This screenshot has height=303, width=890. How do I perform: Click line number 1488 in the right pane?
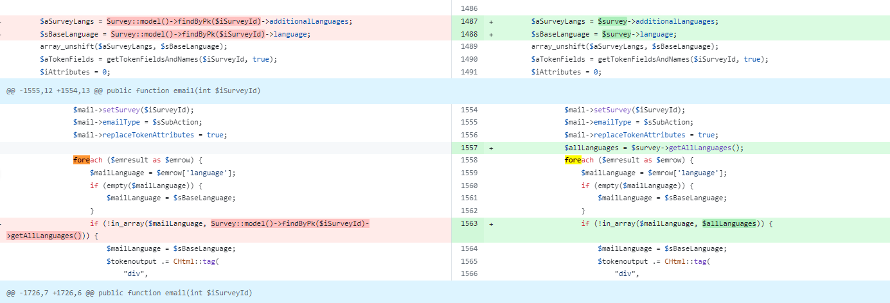[469, 34]
